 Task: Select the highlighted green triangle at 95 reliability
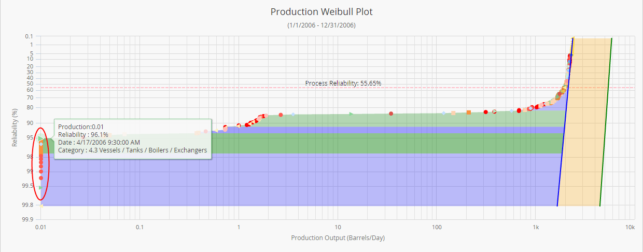point(41,138)
